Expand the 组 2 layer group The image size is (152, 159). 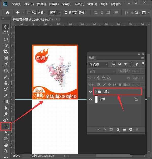(96, 91)
